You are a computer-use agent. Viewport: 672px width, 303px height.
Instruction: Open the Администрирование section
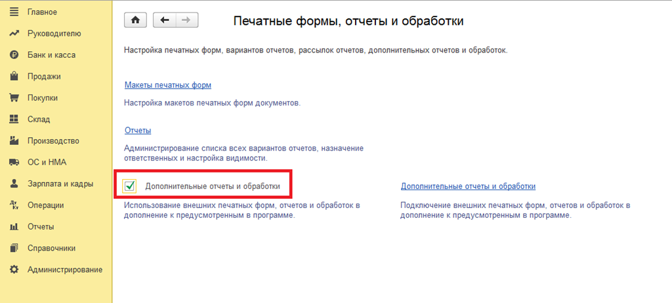(x=65, y=270)
